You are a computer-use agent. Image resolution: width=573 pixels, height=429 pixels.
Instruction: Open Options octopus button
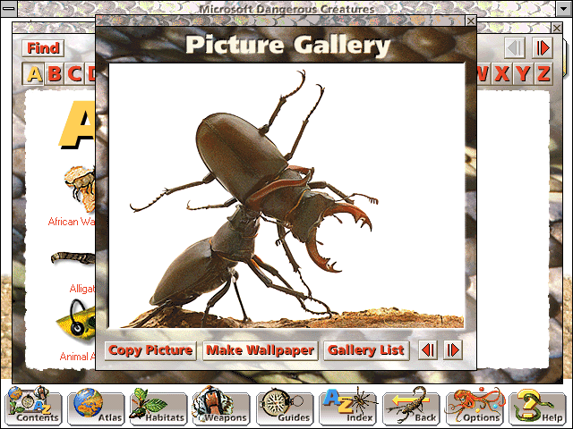(x=475, y=407)
